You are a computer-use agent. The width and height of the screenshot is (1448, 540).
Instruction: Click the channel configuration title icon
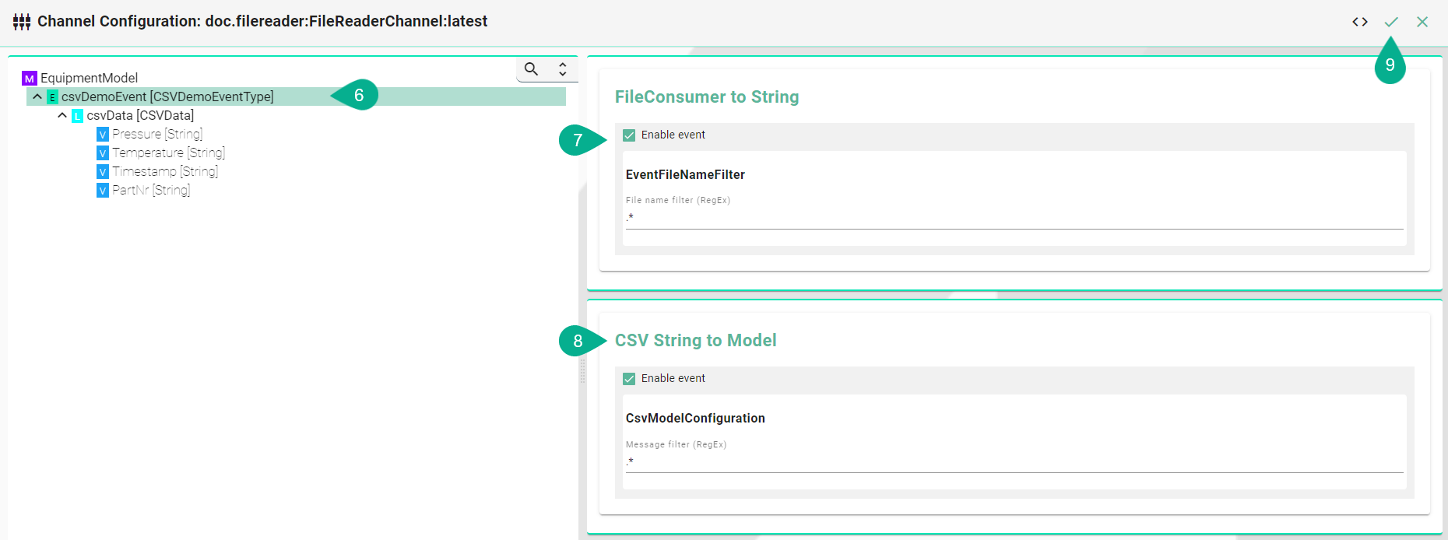pos(22,22)
